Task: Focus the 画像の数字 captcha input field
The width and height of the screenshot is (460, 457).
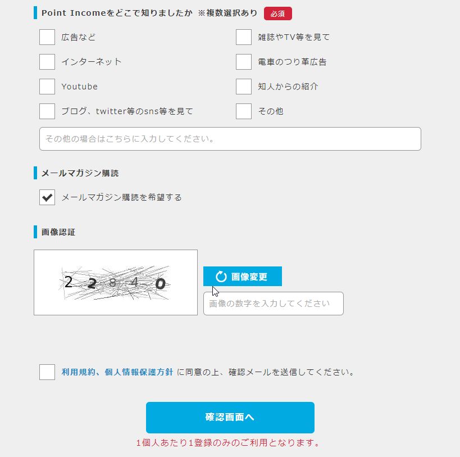Action: coord(273,304)
